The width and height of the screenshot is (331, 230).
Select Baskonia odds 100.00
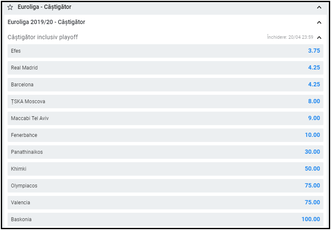click(311, 219)
